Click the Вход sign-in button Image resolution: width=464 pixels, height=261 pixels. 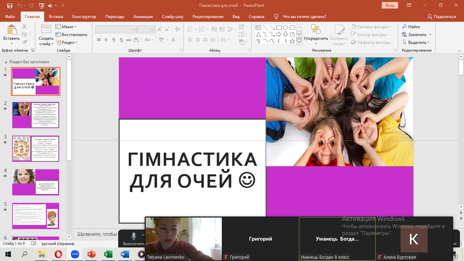tap(390, 5)
